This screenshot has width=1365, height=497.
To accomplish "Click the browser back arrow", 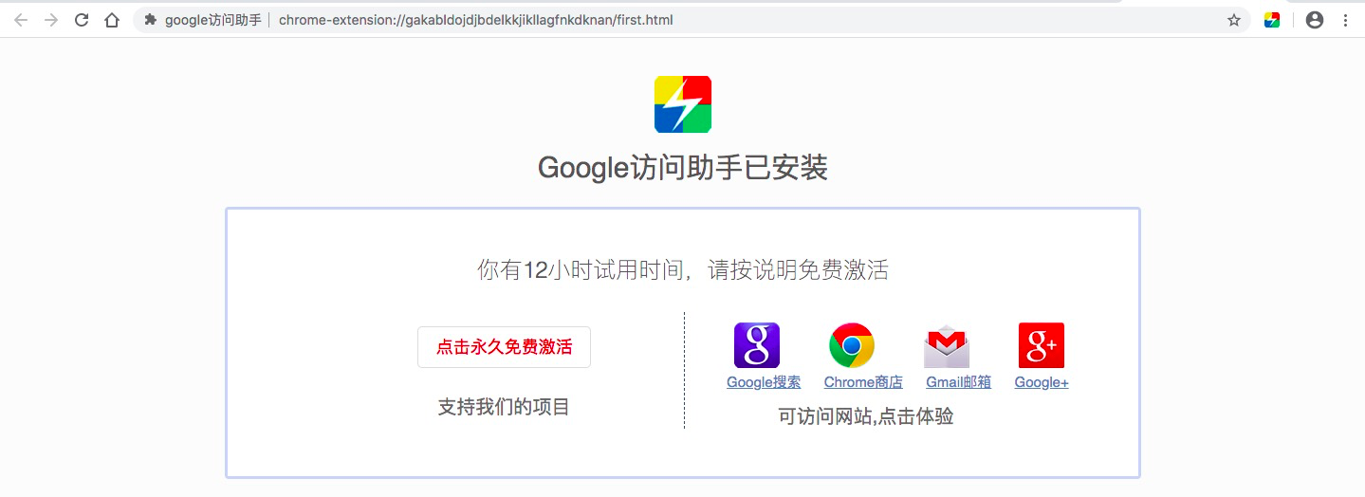I will 21,20.
